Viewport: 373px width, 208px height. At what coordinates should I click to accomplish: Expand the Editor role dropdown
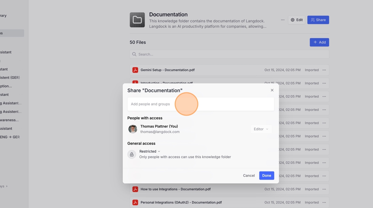tap(261, 129)
